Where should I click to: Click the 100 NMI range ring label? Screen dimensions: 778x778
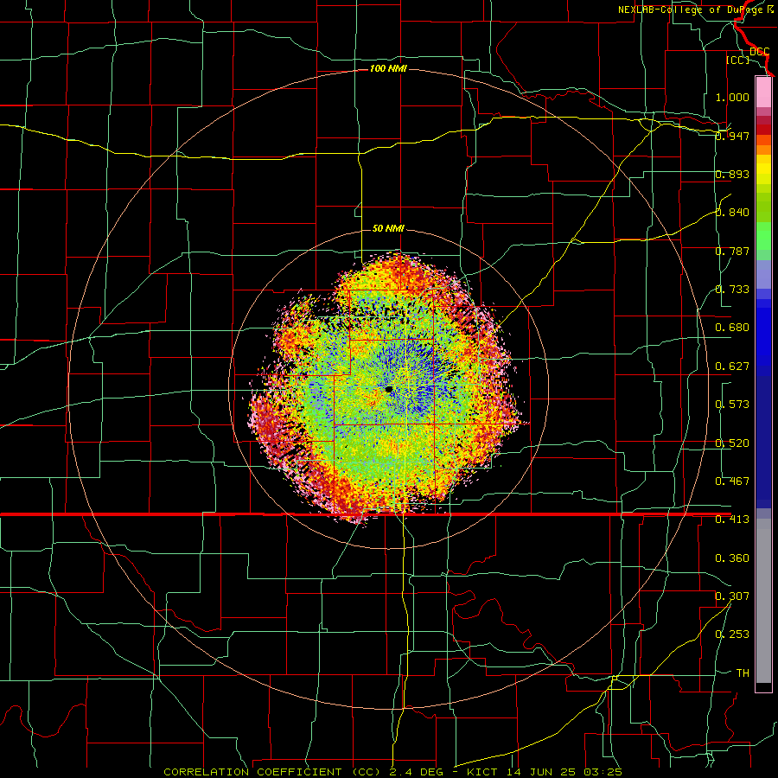tap(388, 68)
